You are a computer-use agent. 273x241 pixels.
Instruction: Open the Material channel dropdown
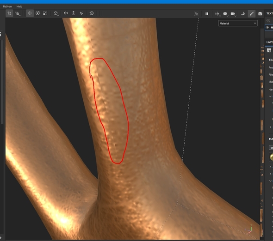[238, 23]
